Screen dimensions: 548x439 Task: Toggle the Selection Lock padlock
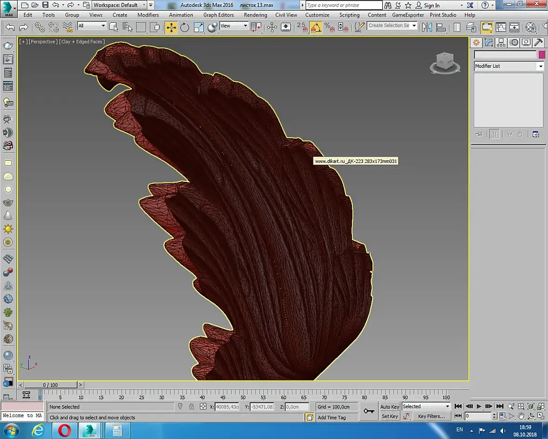(191, 406)
